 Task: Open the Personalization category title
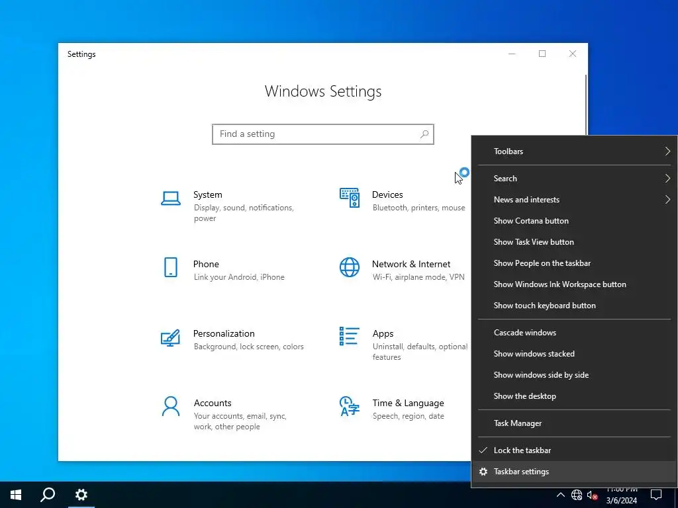(x=224, y=333)
